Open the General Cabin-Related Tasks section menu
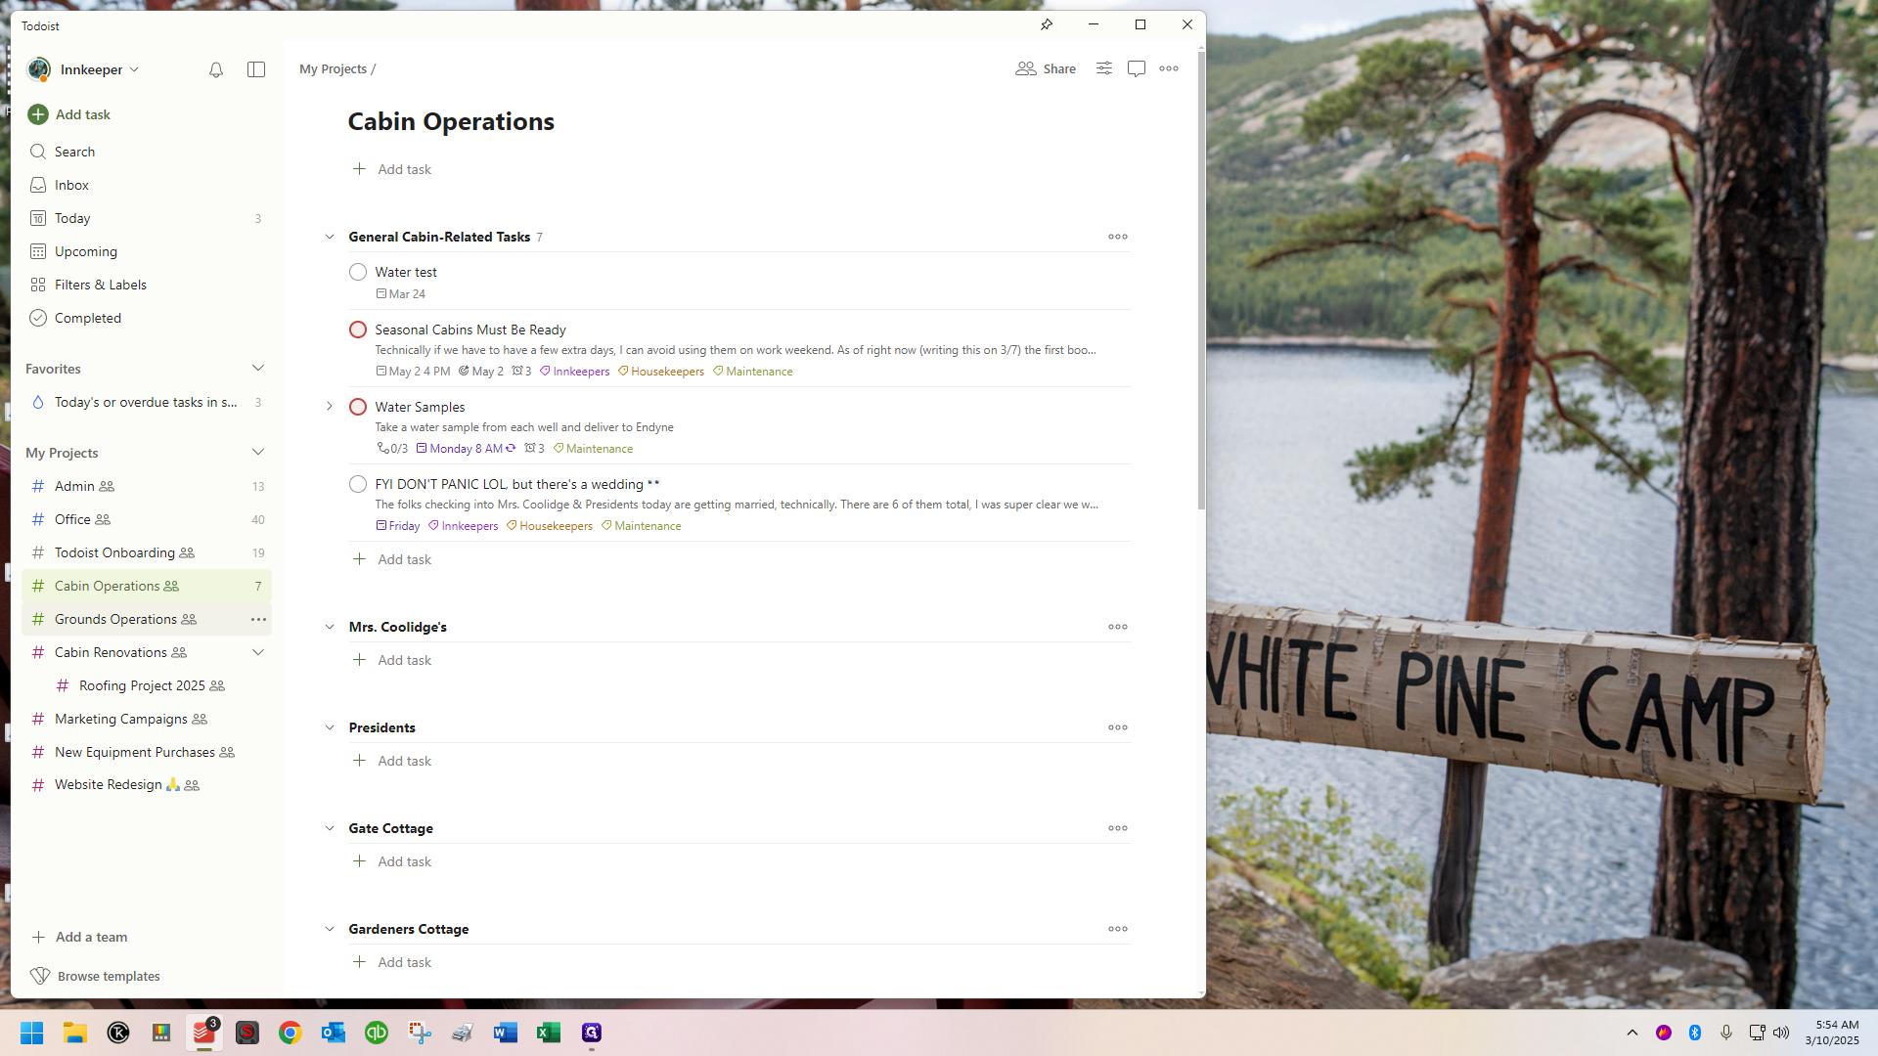1878x1056 pixels. [1118, 237]
